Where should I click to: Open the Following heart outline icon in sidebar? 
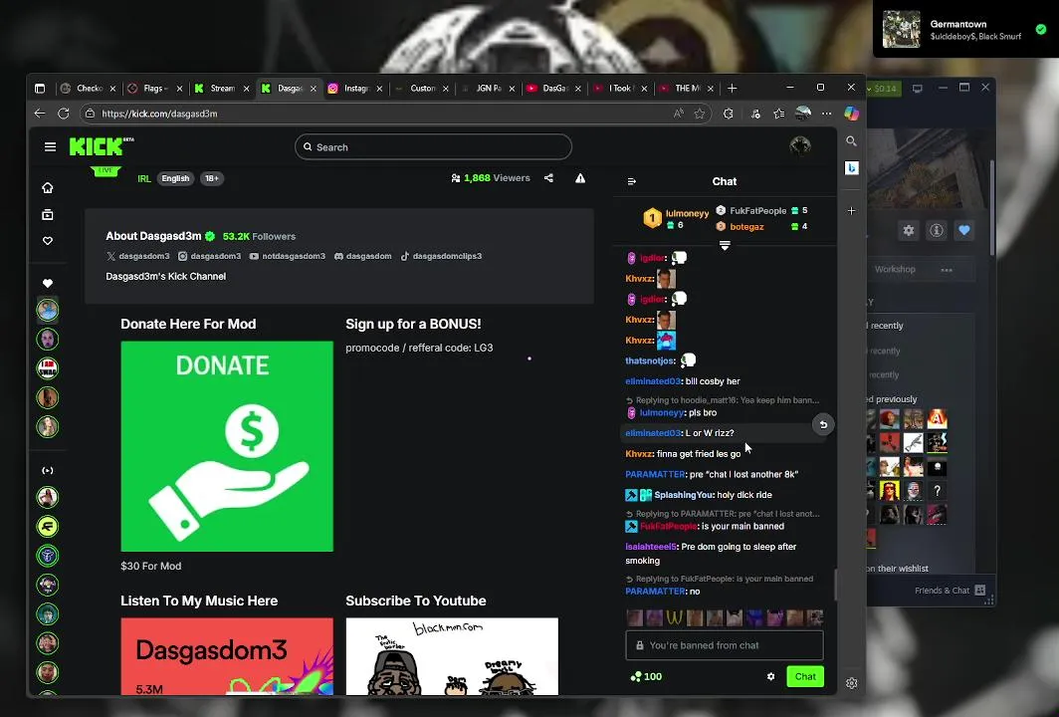[x=48, y=241]
